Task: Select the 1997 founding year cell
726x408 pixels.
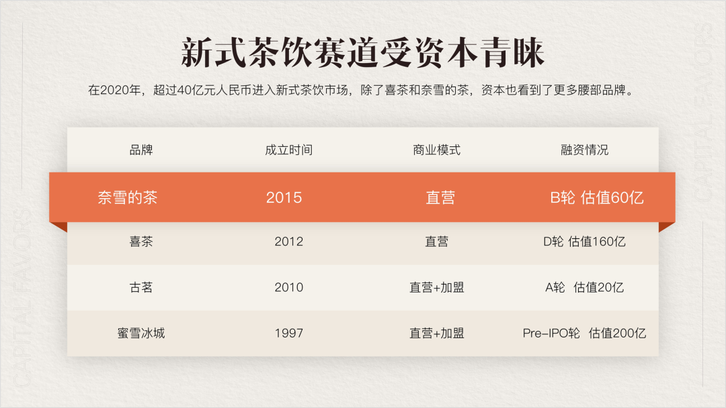Action: point(288,333)
